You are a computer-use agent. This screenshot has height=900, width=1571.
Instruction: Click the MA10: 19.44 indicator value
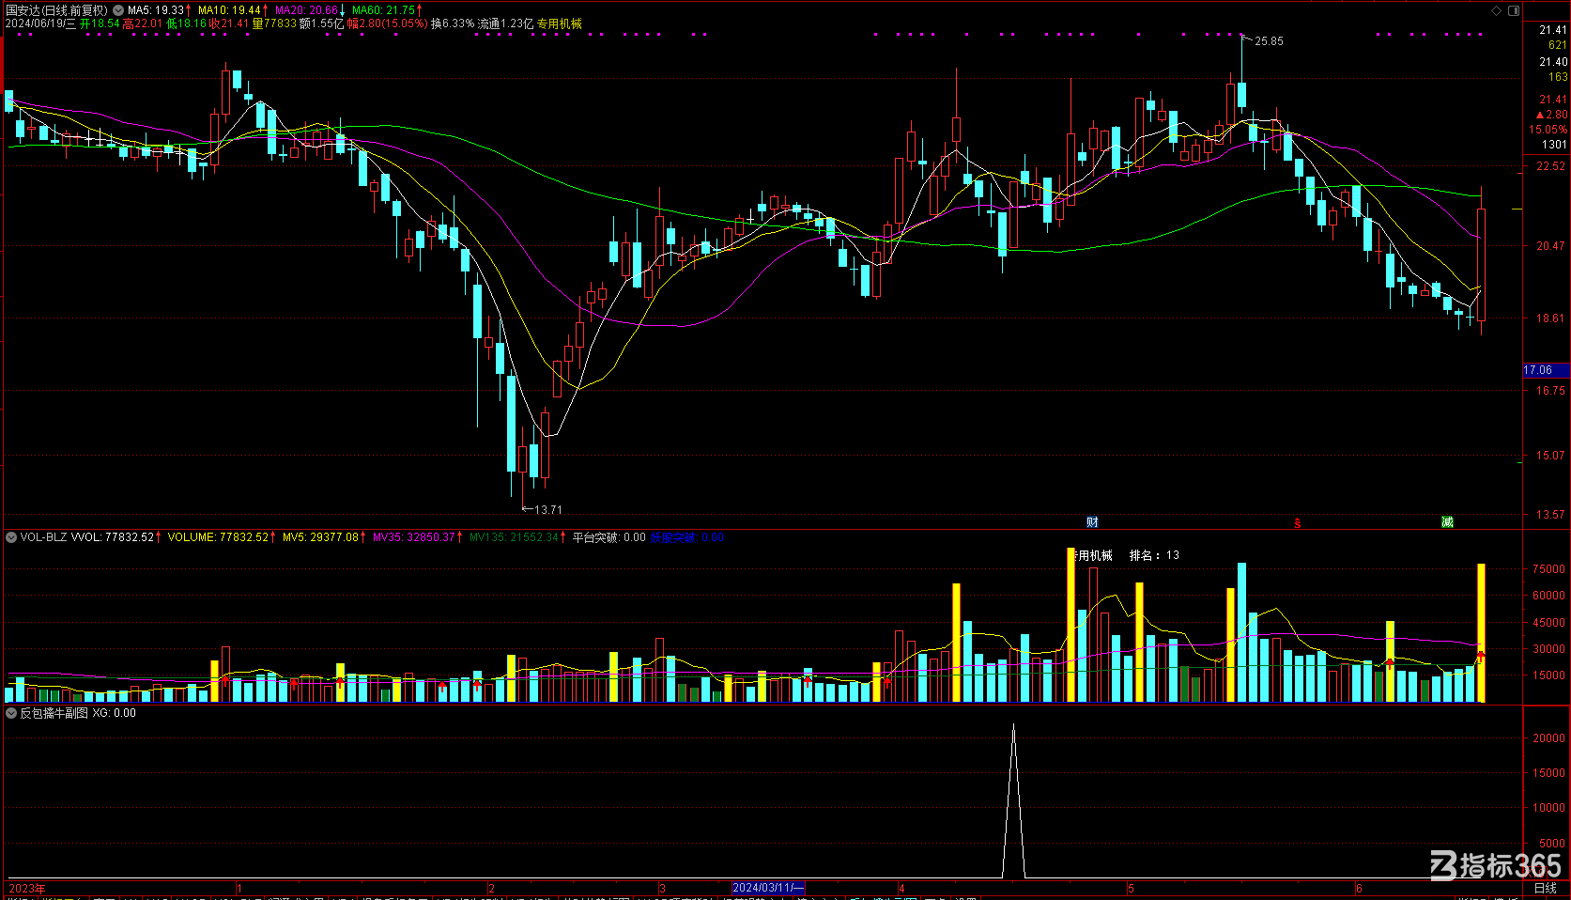229,10
